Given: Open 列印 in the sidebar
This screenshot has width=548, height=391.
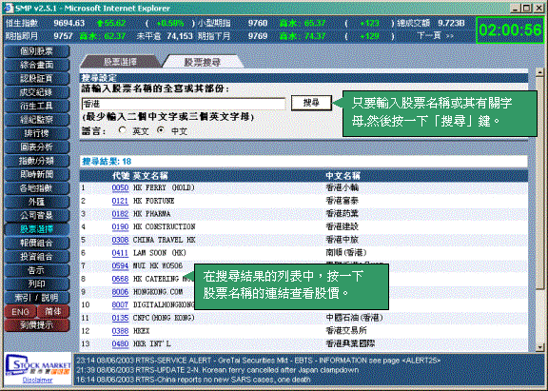Looking at the screenshot, I should tap(37, 284).
